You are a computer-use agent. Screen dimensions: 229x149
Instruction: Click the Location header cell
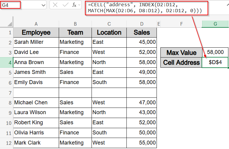tap(109, 32)
